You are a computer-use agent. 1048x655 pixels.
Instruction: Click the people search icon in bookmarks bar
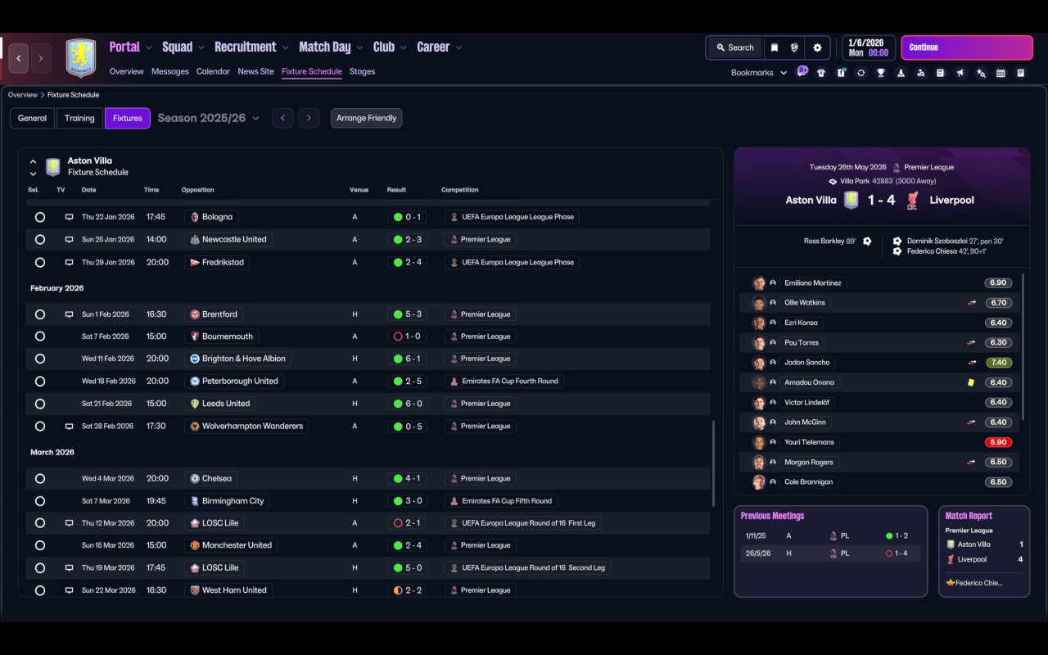[x=920, y=73]
